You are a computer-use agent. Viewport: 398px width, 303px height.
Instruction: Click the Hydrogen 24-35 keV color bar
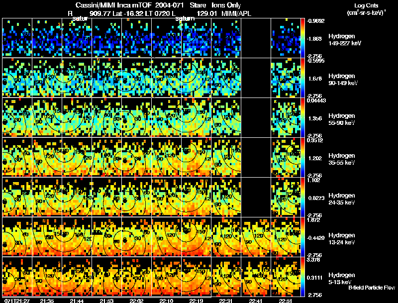pyautogui.click(x=302, y=197)
